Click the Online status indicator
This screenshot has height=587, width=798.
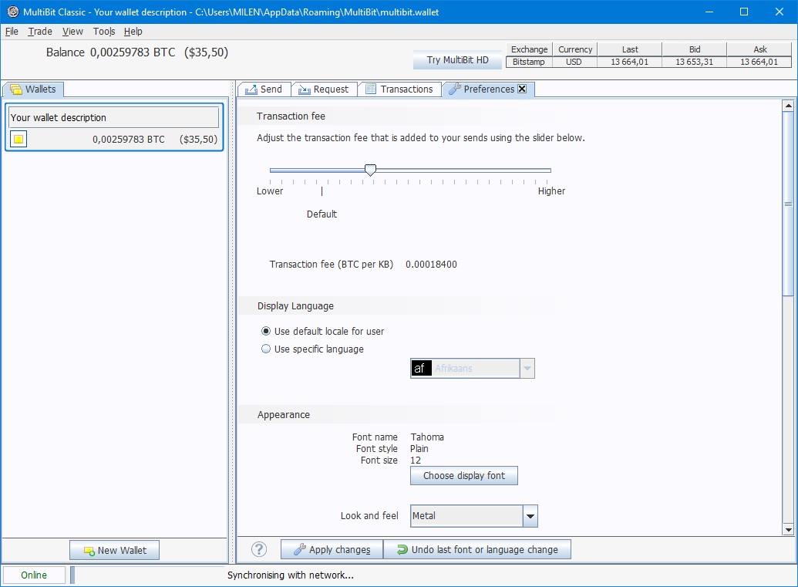[x=34, y=575]
